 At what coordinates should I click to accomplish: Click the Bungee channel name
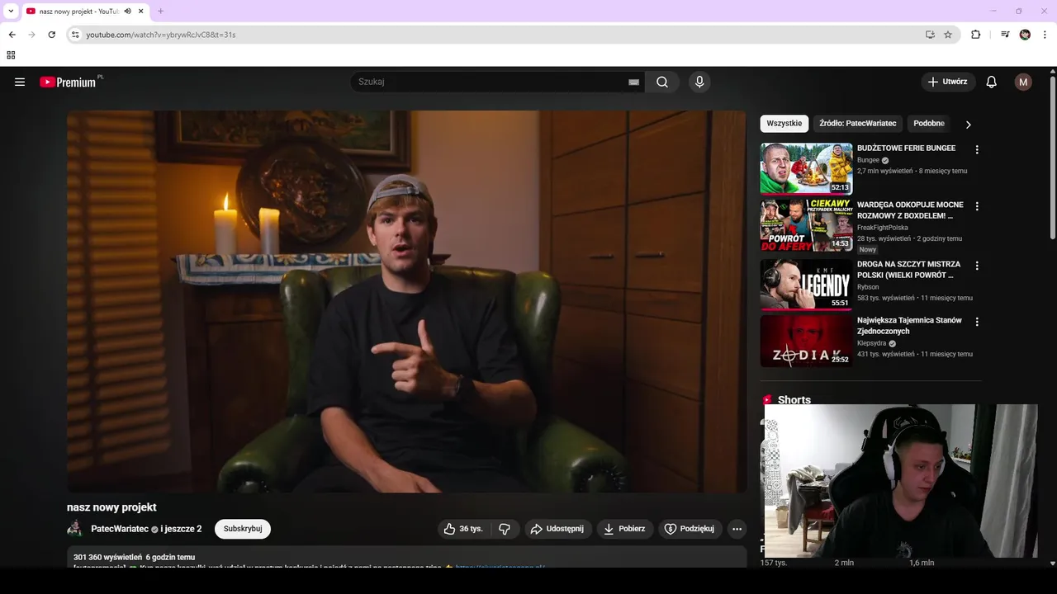868,160
